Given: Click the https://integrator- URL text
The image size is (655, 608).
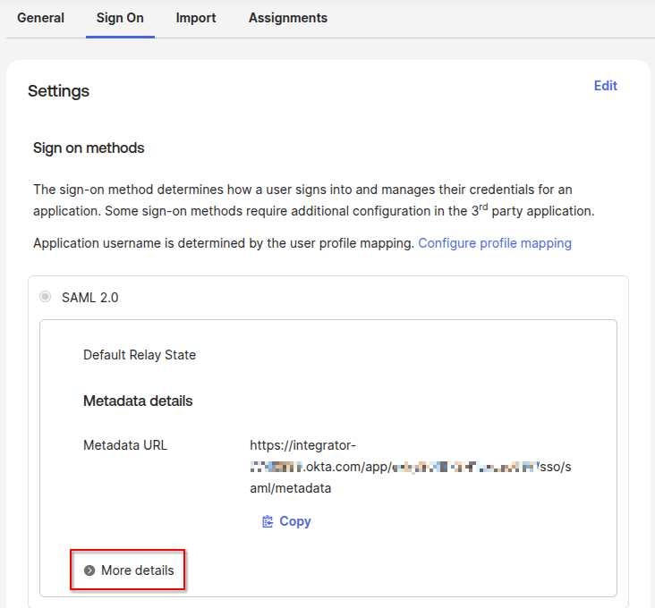Looking at the screenshot, I should point(302,445).
